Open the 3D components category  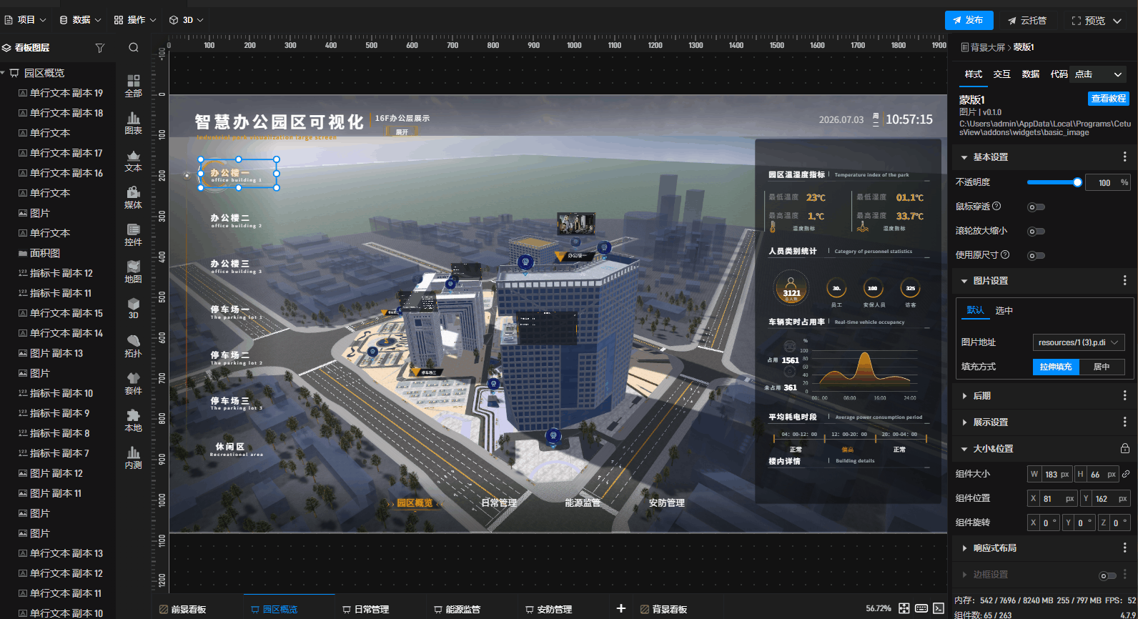click(133, 308)
